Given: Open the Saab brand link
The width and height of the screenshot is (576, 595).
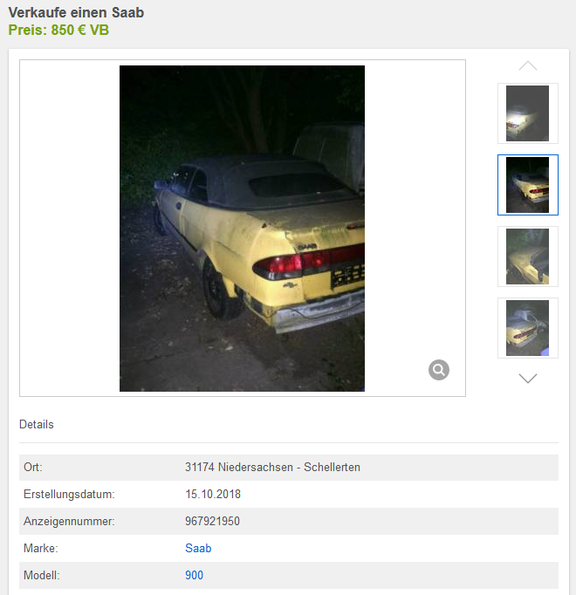Looking at the screenshot, I should pos(198,549).
